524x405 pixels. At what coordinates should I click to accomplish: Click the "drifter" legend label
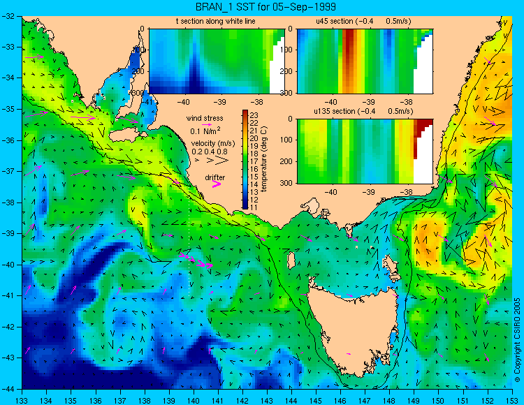(215, 177)
